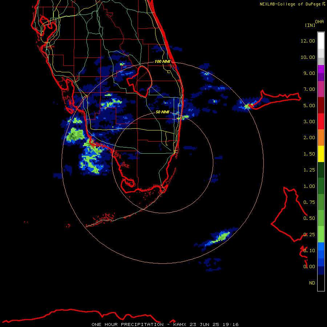Select the 2.00 legend value
Viewport: 327px width, 327px height.
point(309,138)
